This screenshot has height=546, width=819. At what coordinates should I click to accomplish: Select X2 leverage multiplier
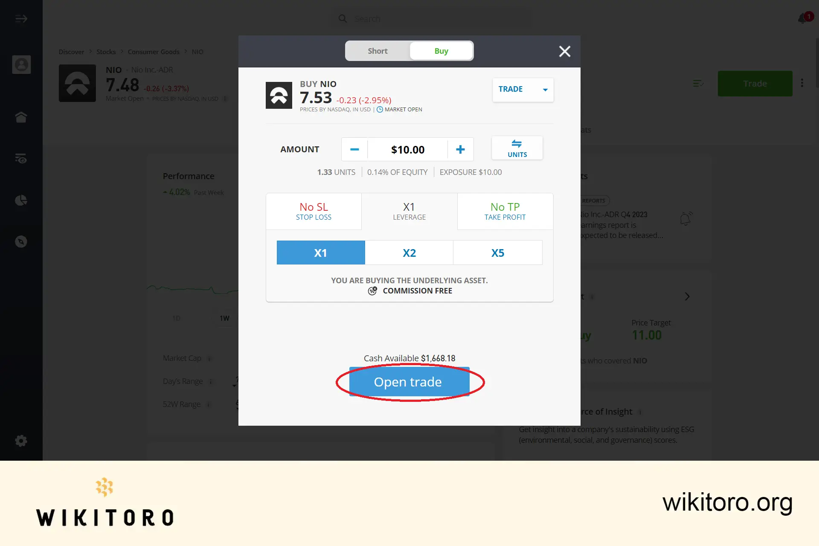409,252
